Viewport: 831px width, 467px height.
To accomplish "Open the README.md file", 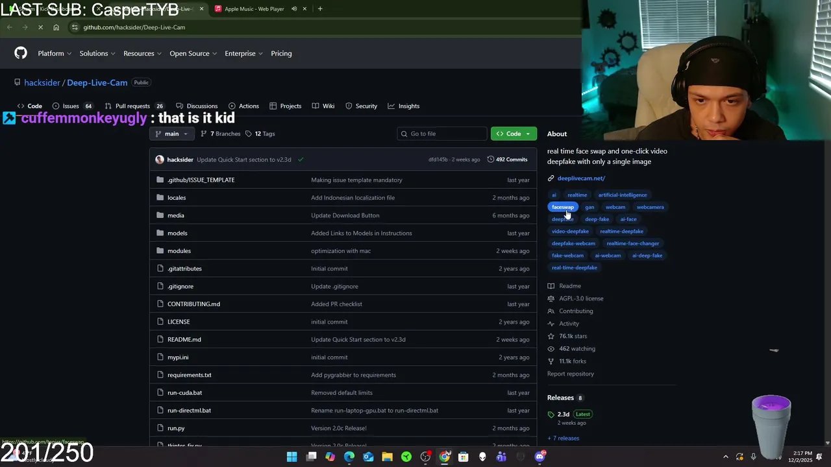I will click(x=184, y=339).
